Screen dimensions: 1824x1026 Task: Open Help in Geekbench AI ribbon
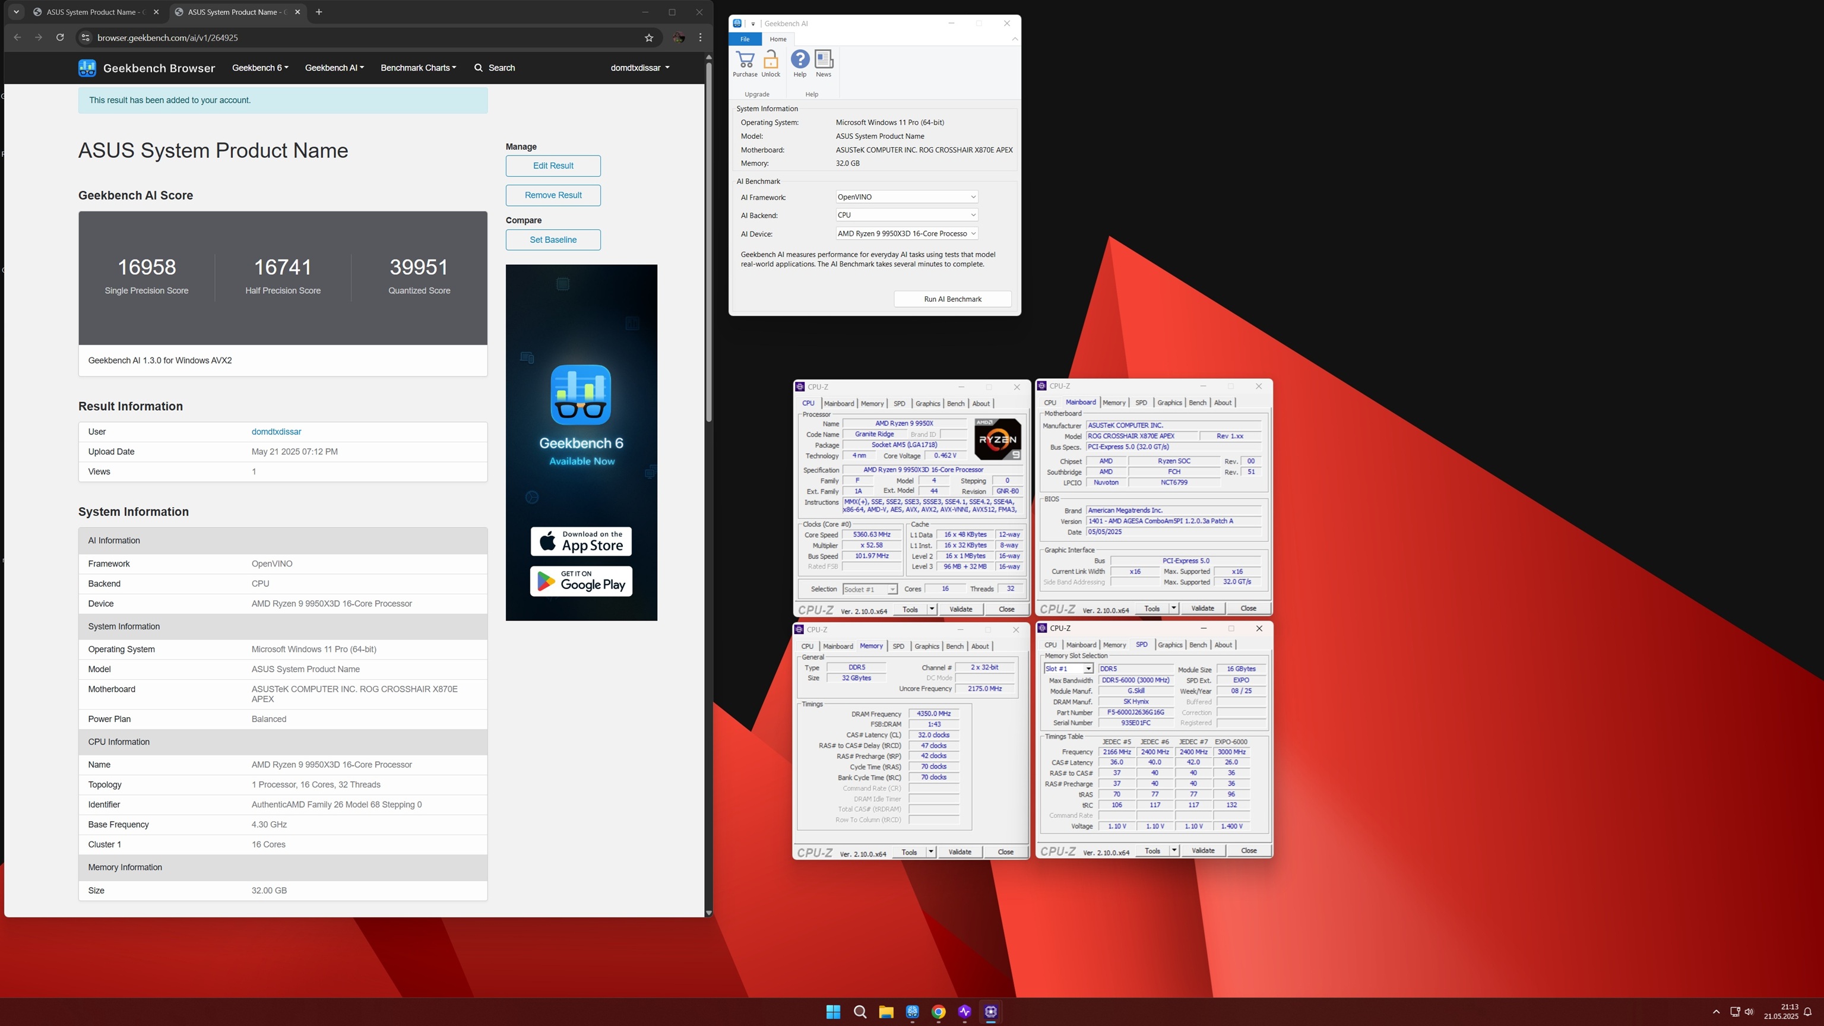[799, 63]
